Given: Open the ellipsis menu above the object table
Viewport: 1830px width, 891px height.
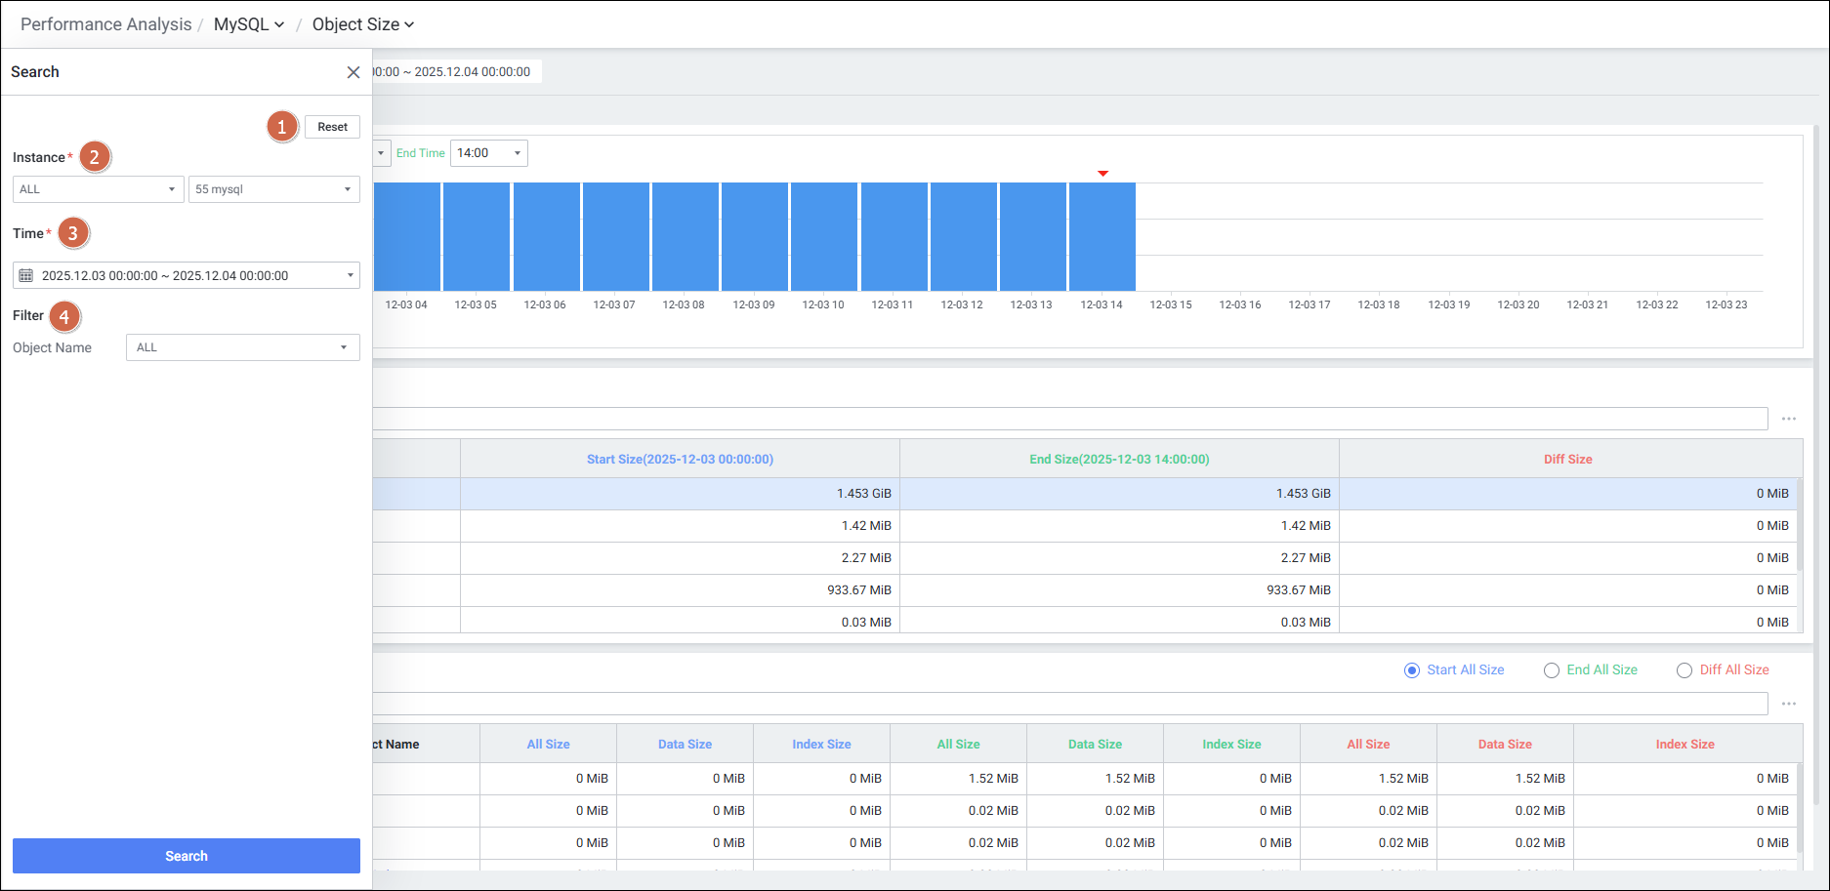Looking at the screenshot, I should [x=1789, y=704].
